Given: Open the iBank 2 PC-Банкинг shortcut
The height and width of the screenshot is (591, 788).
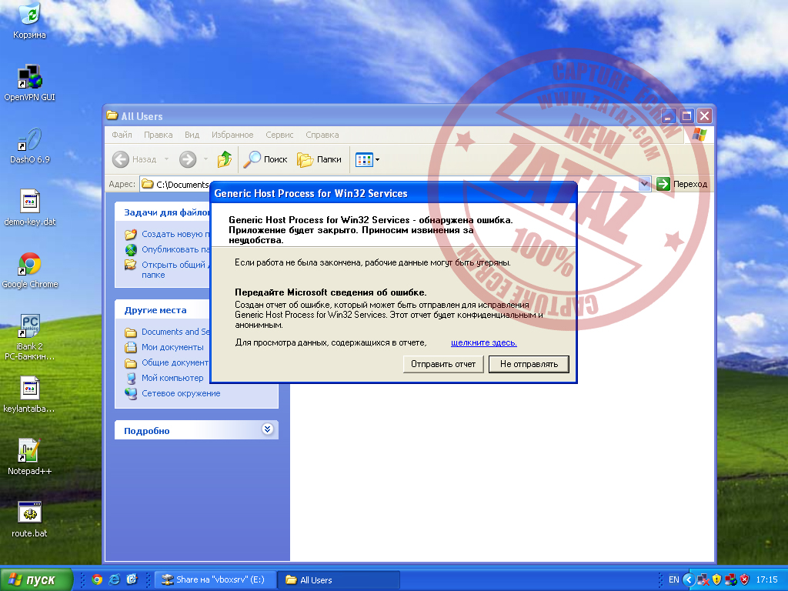Looking at the screenshot, I should (30, 337).
